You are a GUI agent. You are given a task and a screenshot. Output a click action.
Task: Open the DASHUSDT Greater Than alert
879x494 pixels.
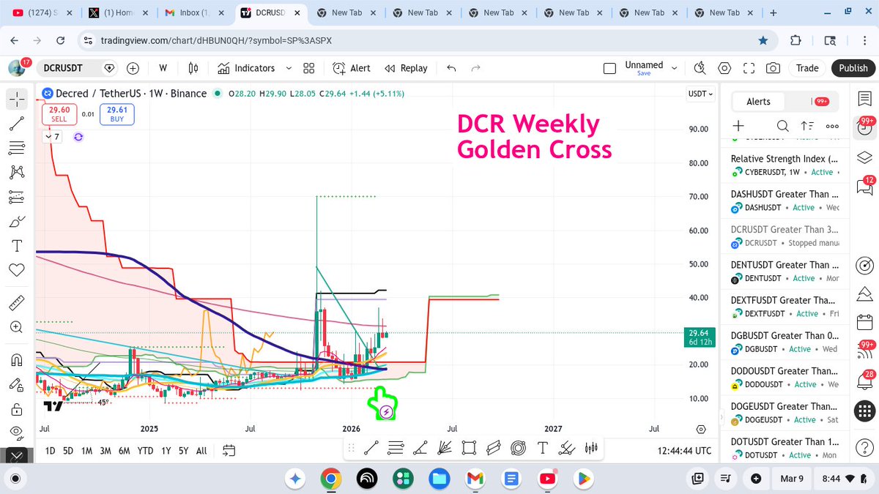coord(785,201)
